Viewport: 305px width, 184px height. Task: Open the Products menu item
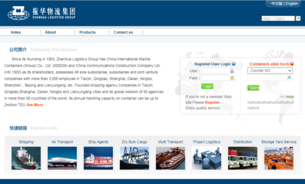pos(87,33)
